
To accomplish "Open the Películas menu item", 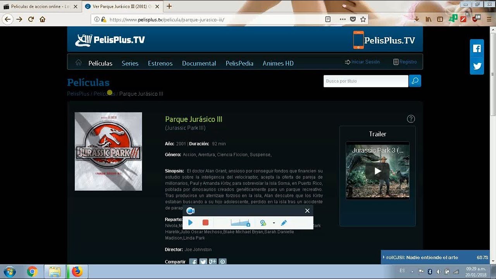I will coord(100,63).
